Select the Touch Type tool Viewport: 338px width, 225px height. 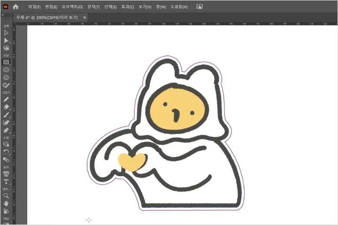[6, 174]
